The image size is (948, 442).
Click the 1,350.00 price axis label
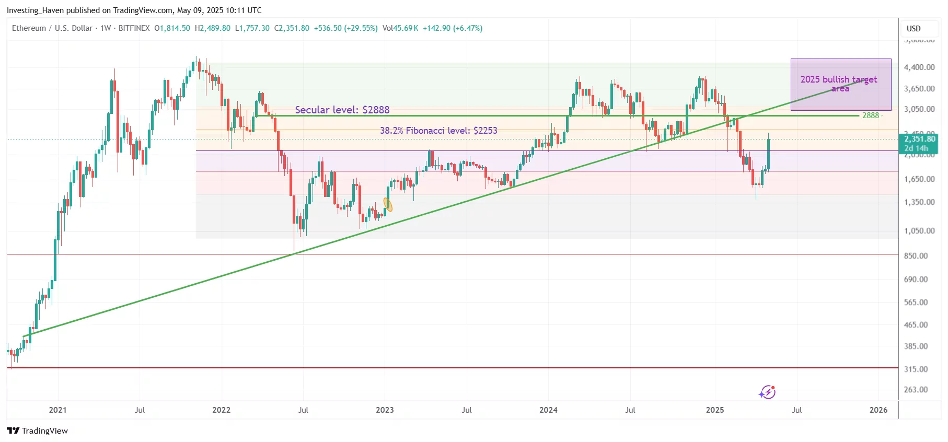(919, 202)
